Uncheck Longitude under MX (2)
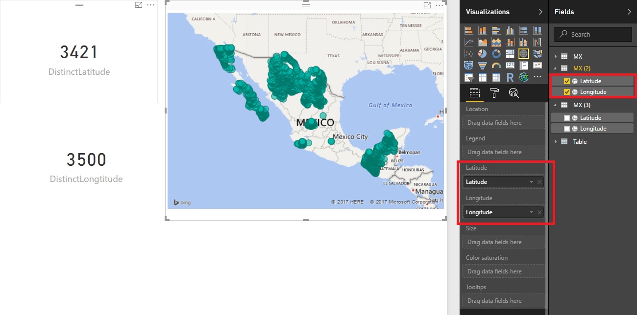The image size is (637, 315). tap(567, 92)
